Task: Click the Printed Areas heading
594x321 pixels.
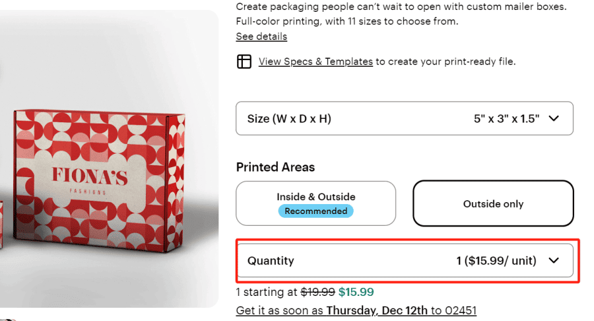Action: click(x=275, y=167)
